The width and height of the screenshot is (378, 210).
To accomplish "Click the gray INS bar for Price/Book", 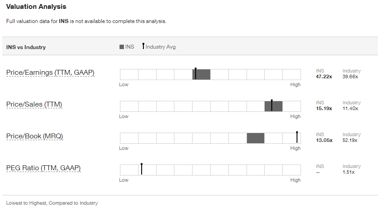I will tap(255, 138).
